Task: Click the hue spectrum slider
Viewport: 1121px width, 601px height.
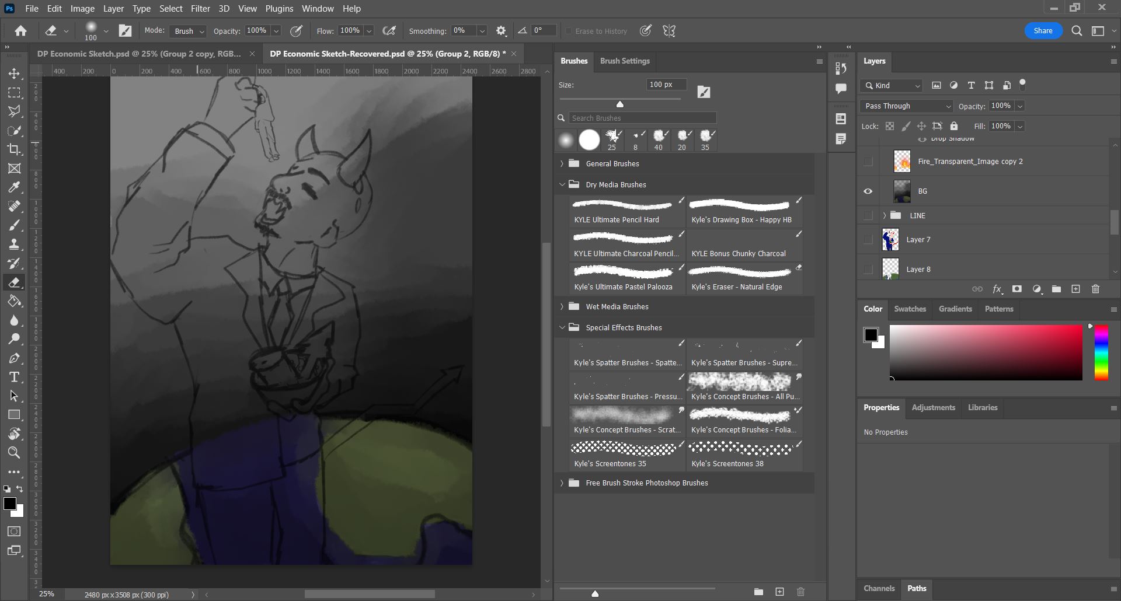Action: 1101,354
